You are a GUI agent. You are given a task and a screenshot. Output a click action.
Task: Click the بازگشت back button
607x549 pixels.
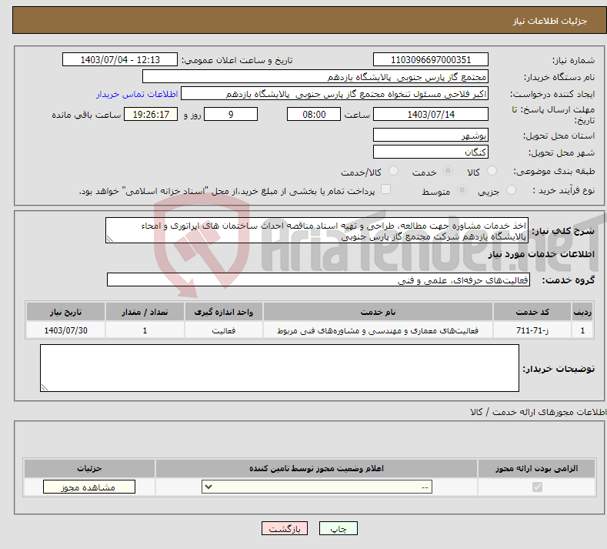285,528
